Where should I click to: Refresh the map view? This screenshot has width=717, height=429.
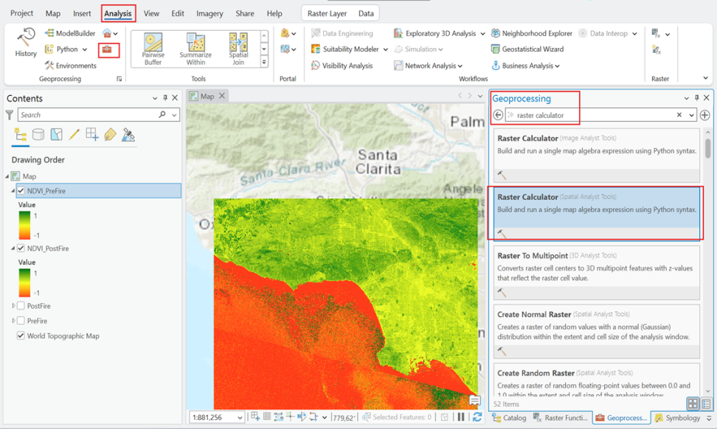[x=477, y=416]
